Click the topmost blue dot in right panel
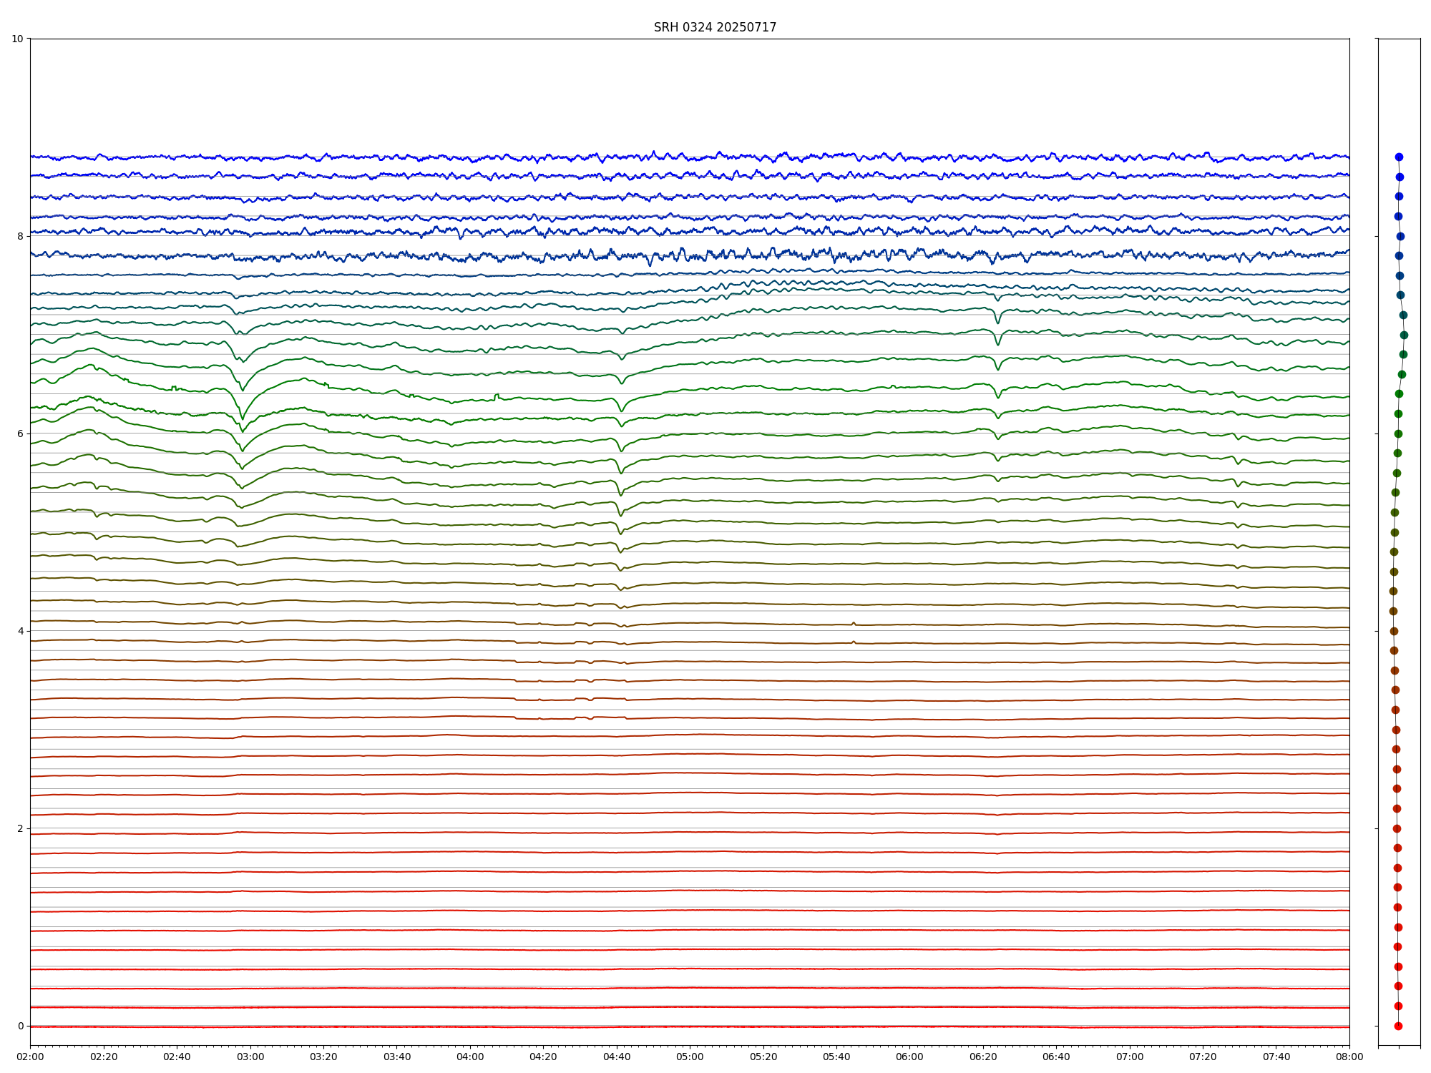This screenshot has width=1431, height=1073. (x=1399, y=157)
